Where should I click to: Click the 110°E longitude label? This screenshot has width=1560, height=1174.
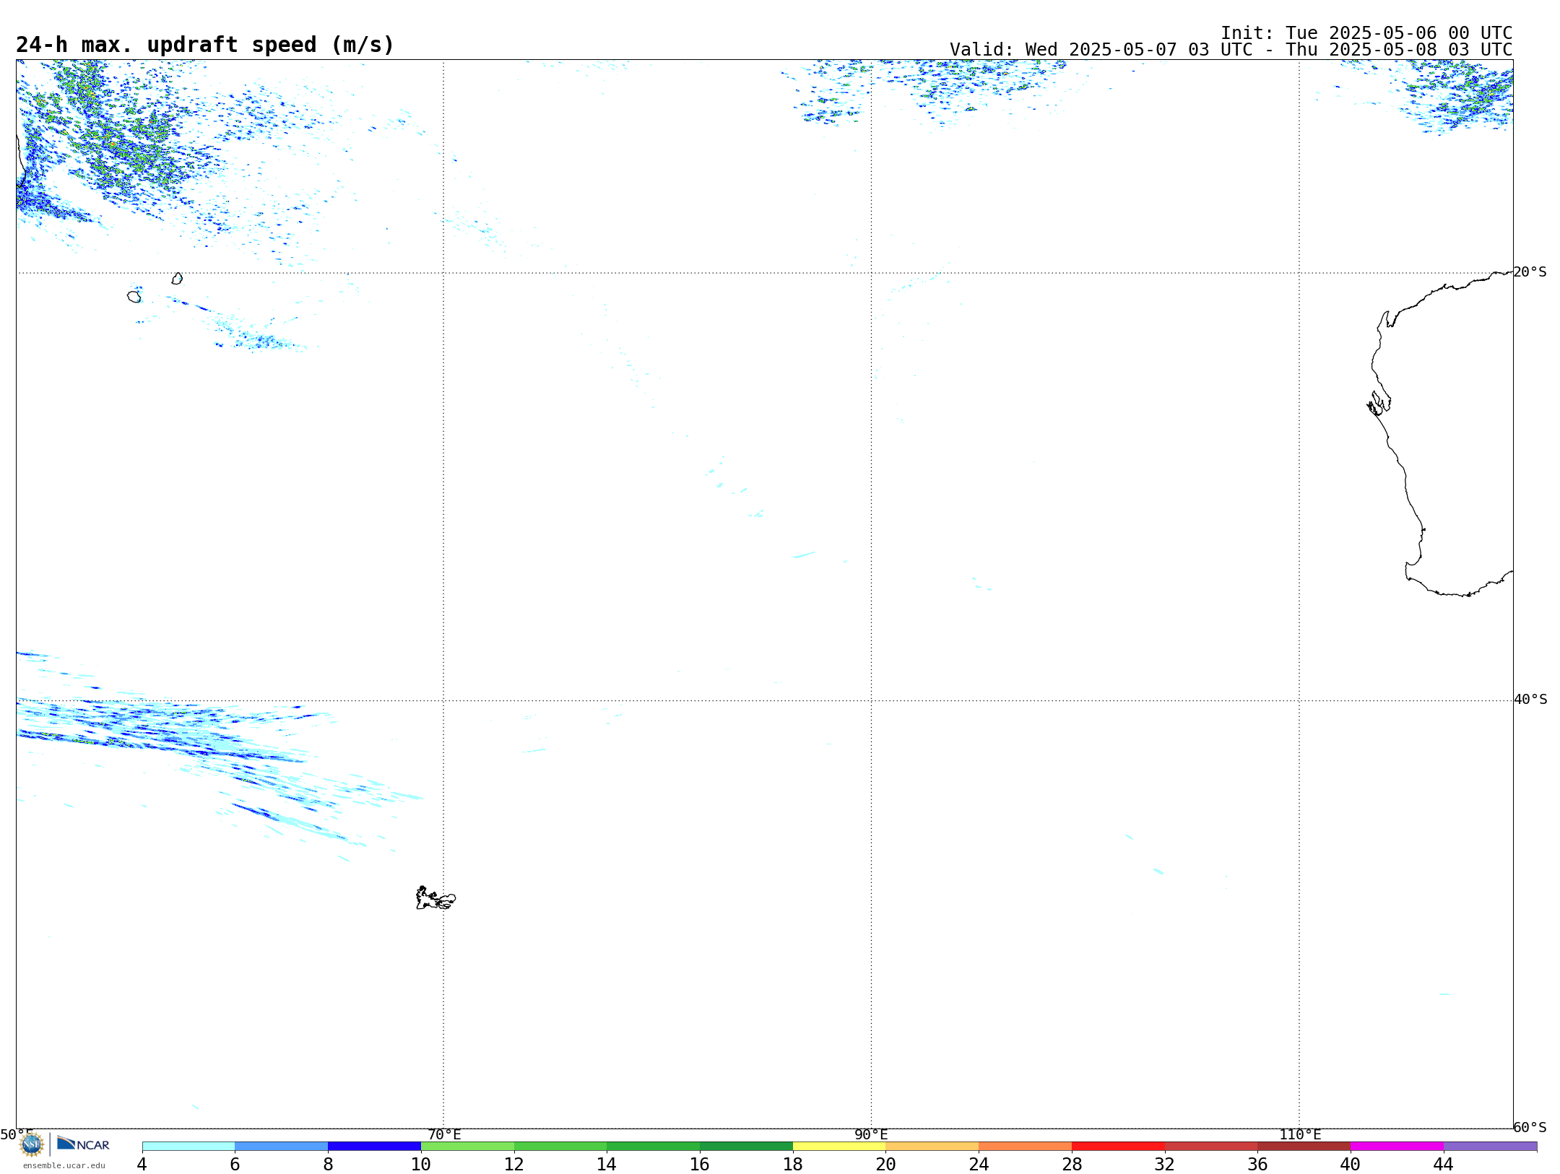(x=1300, y=1135)
